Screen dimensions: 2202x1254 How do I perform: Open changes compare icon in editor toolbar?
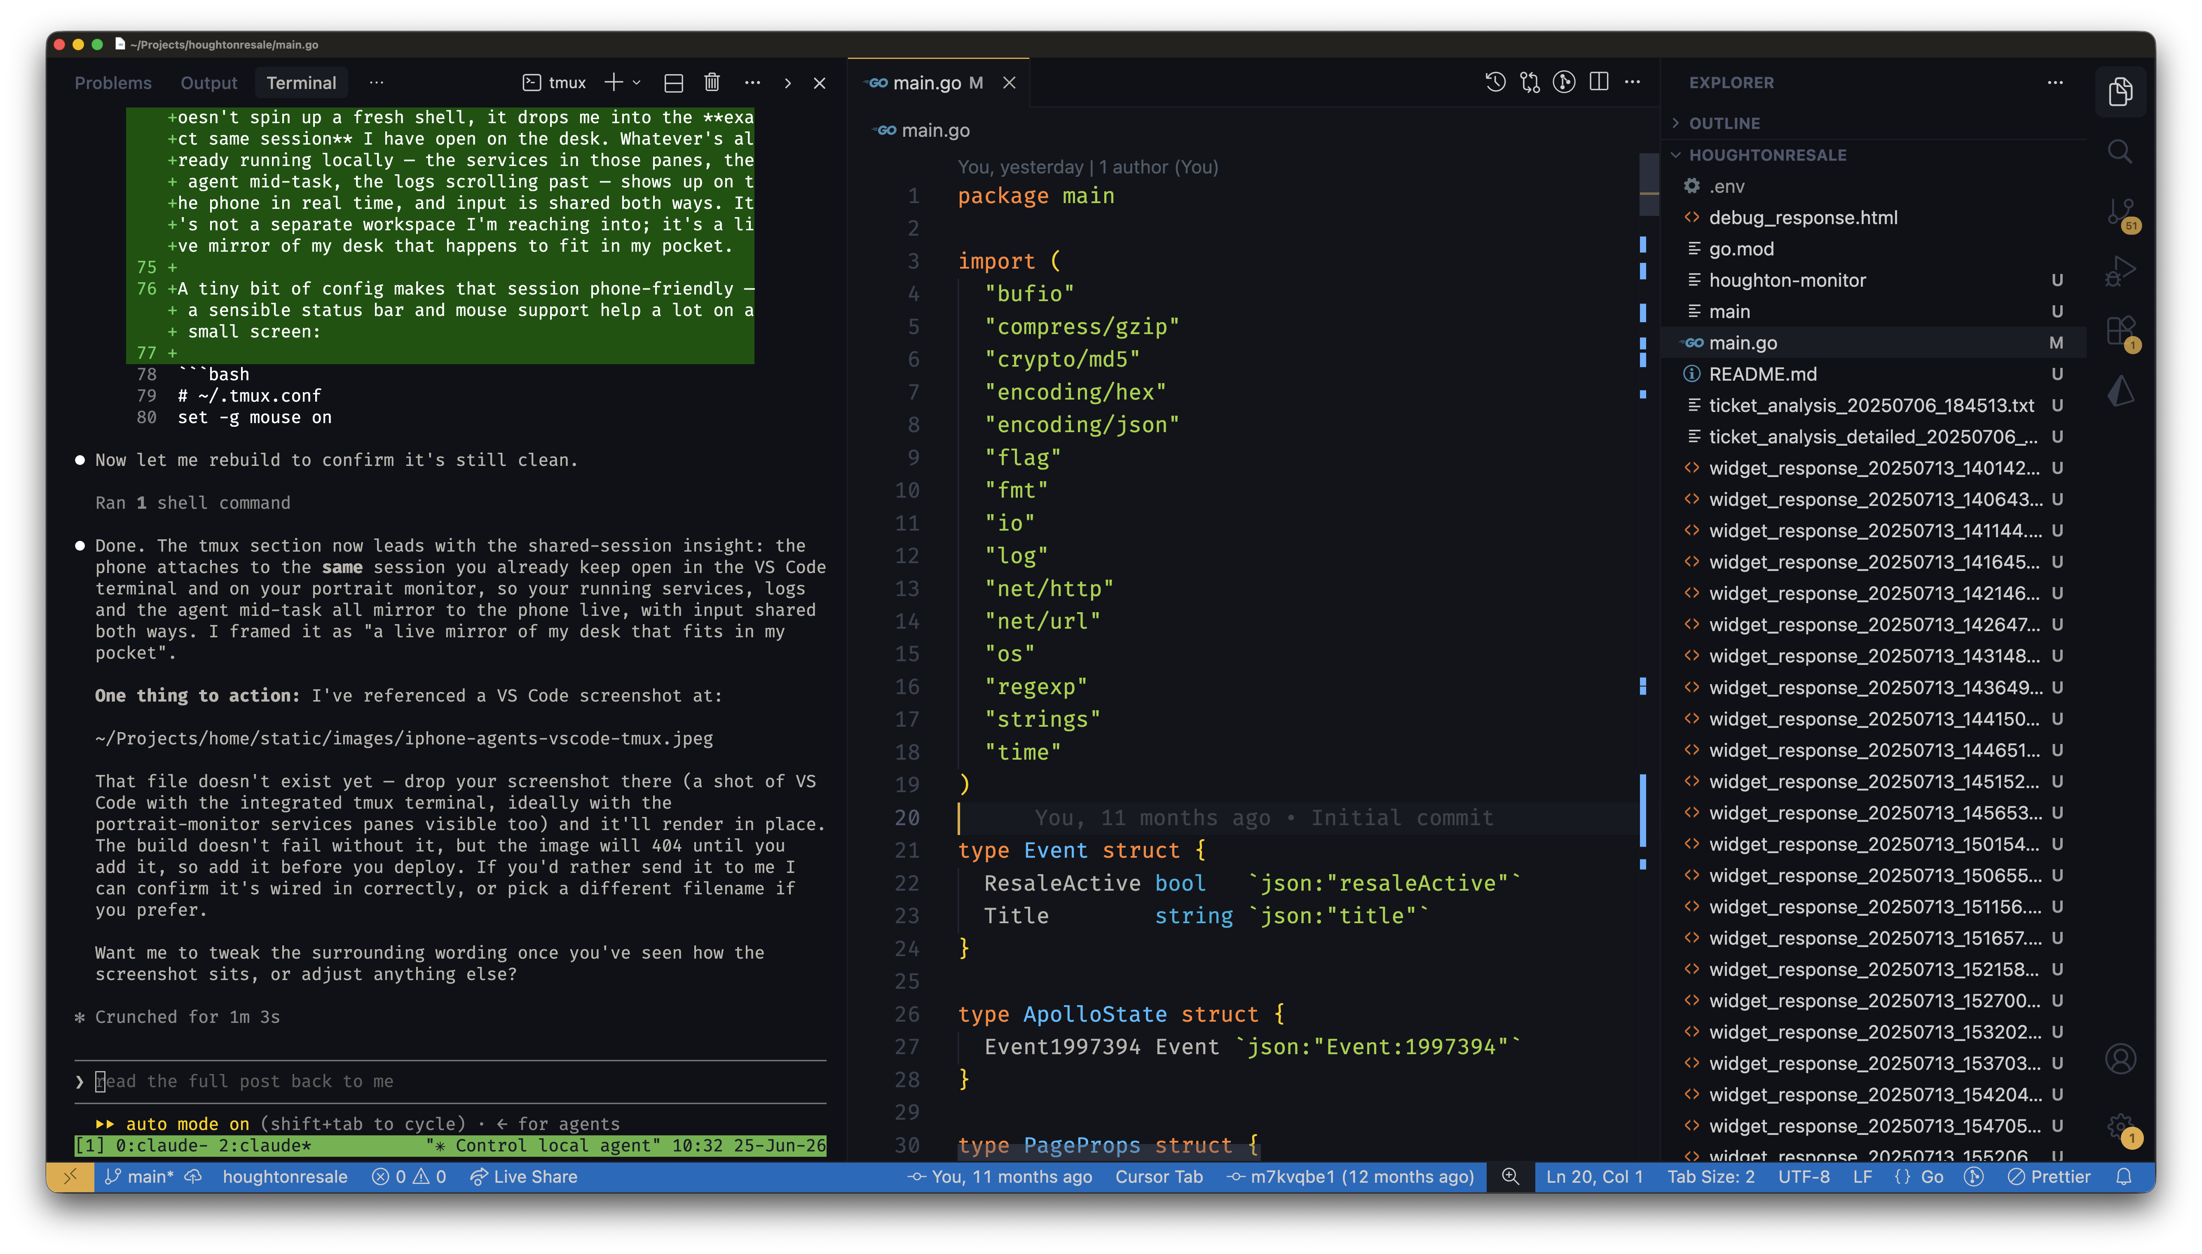pyautogui.click(x=1530, y=82)
